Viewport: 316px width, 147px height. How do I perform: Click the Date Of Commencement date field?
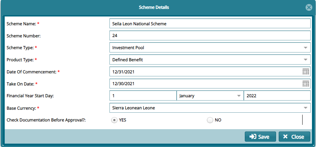tap(205, 72)
